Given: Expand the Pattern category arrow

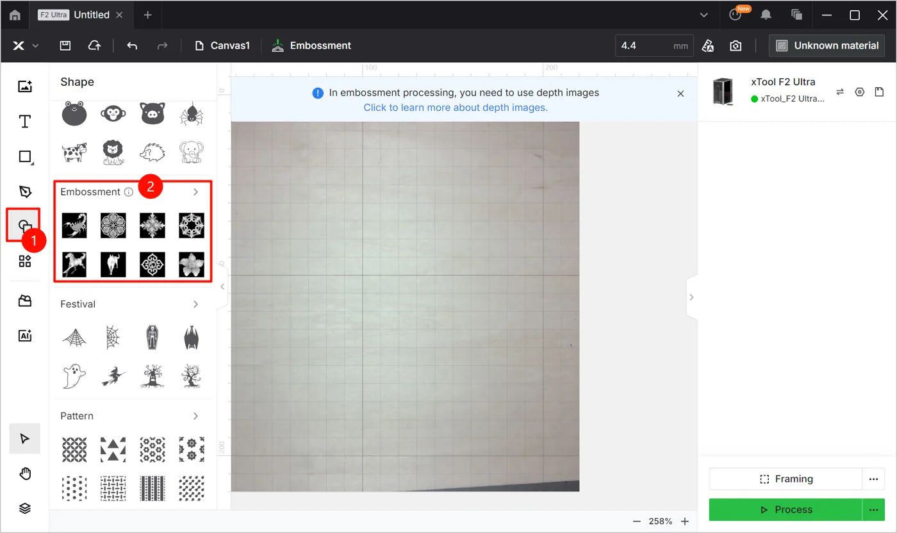Looking at the screenshot, I should 196,416.
